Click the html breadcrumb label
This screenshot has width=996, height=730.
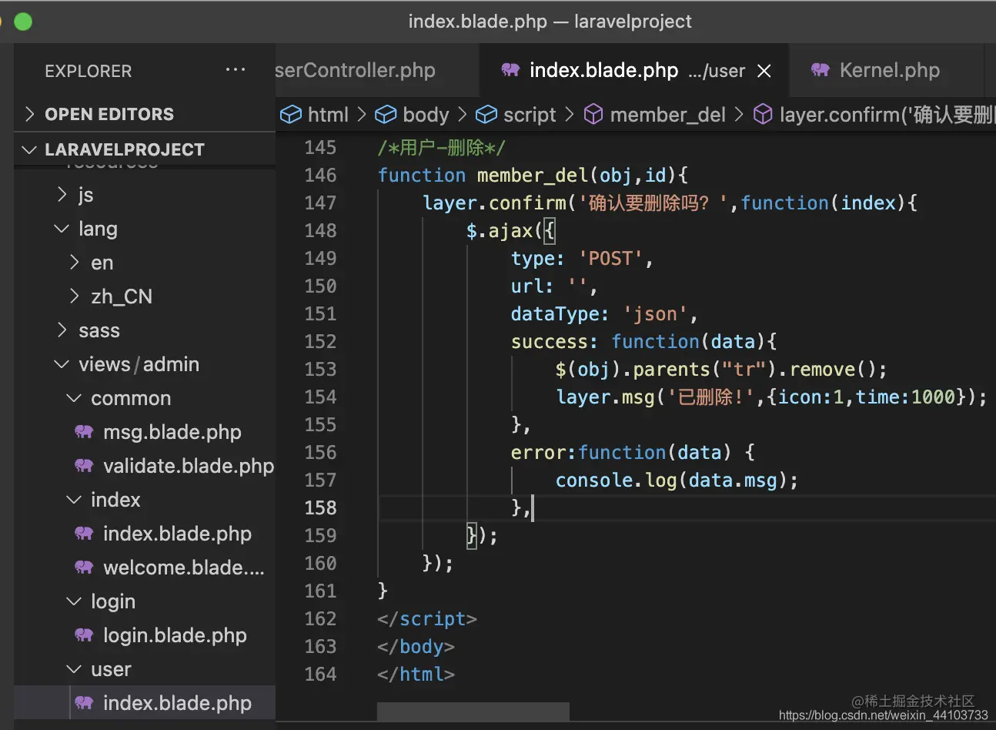click(x=328, y=115)
